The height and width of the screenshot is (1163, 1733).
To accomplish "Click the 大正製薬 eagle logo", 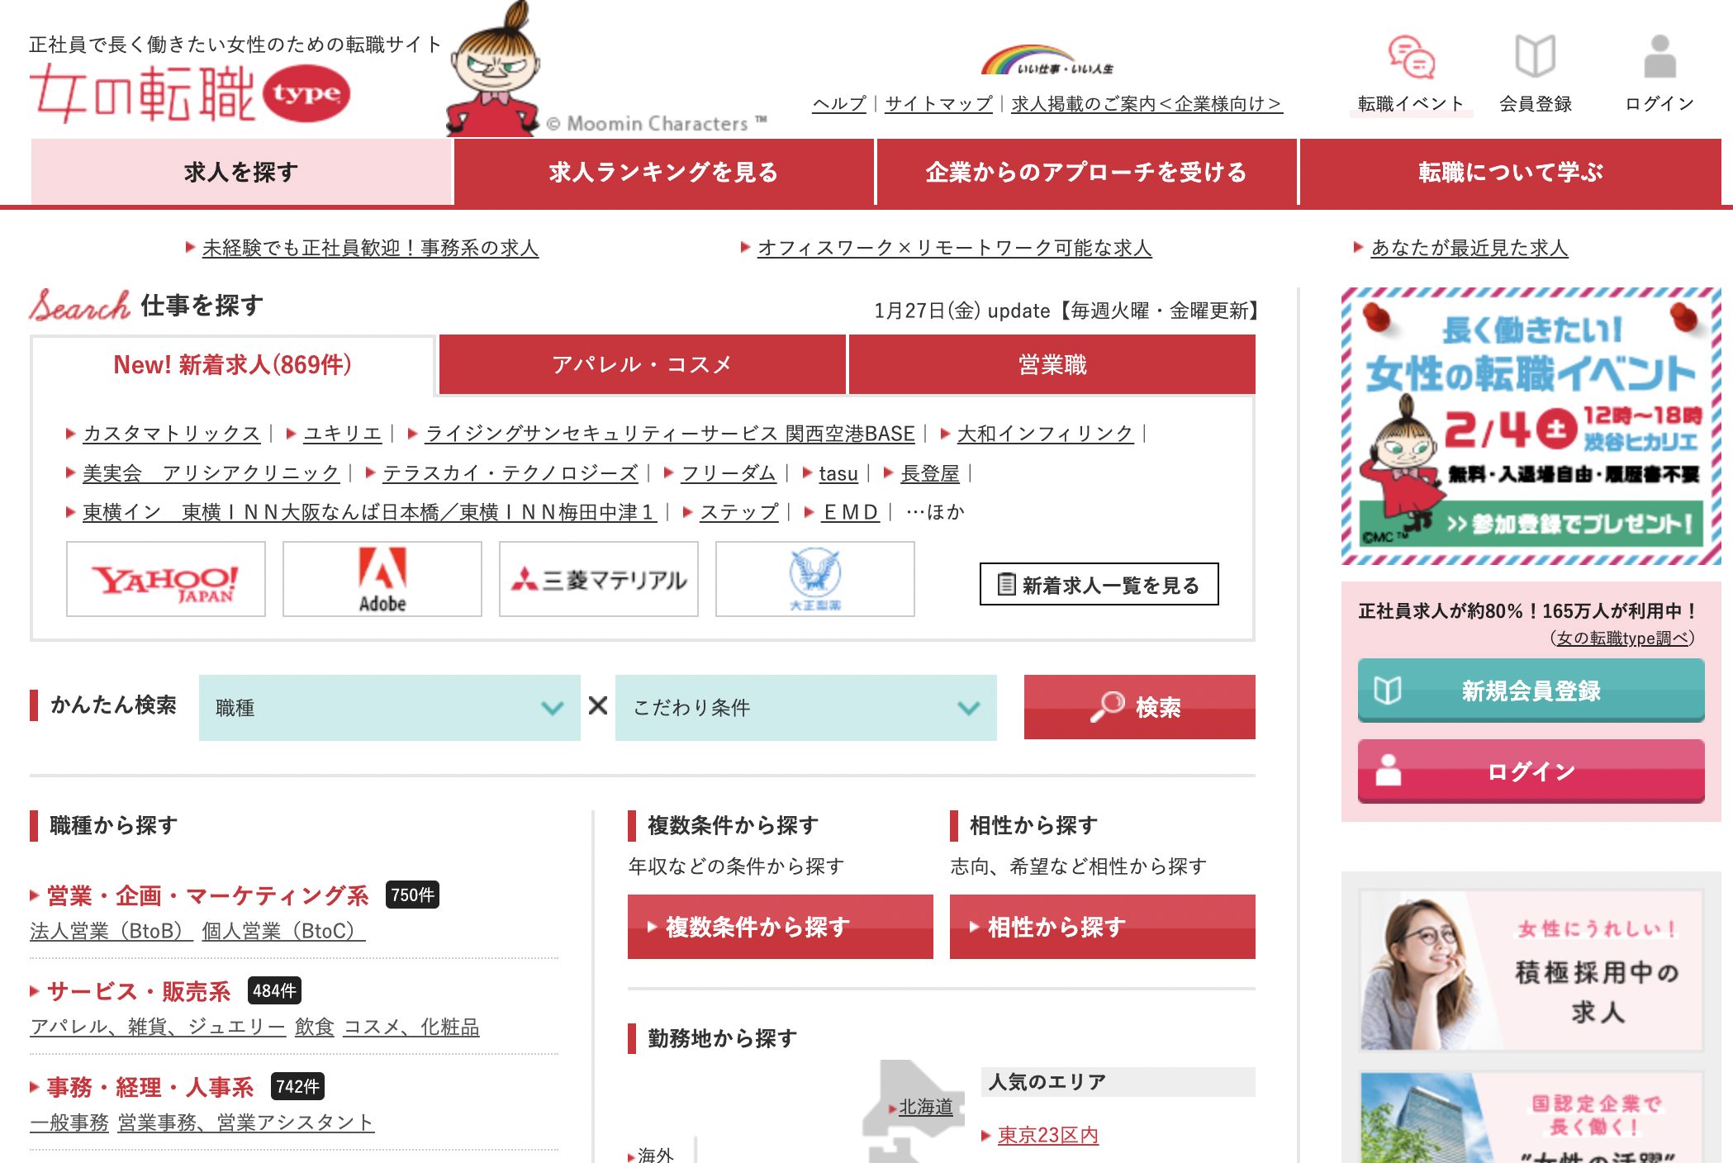I will (x=814, y=579).
